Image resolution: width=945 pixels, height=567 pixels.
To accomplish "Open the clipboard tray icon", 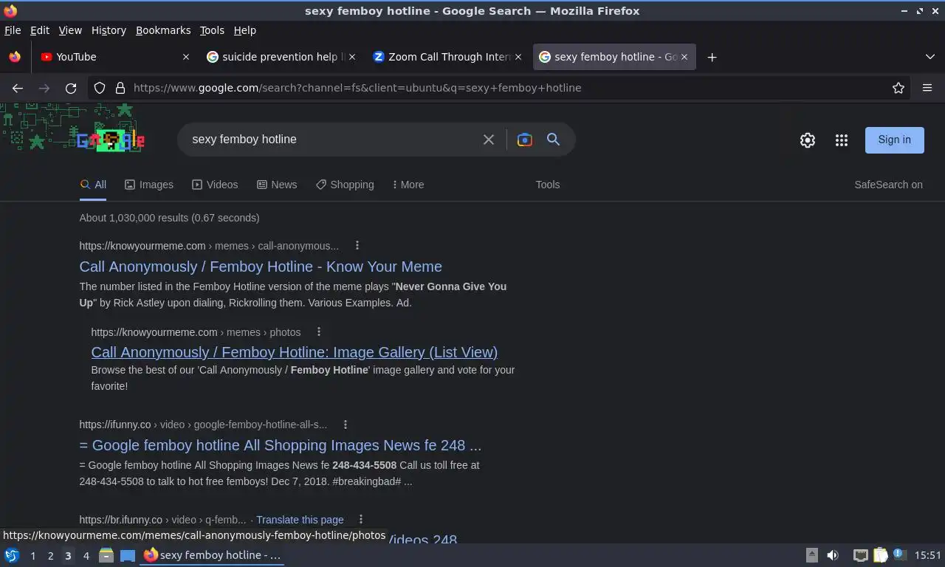I will [881, 555].
